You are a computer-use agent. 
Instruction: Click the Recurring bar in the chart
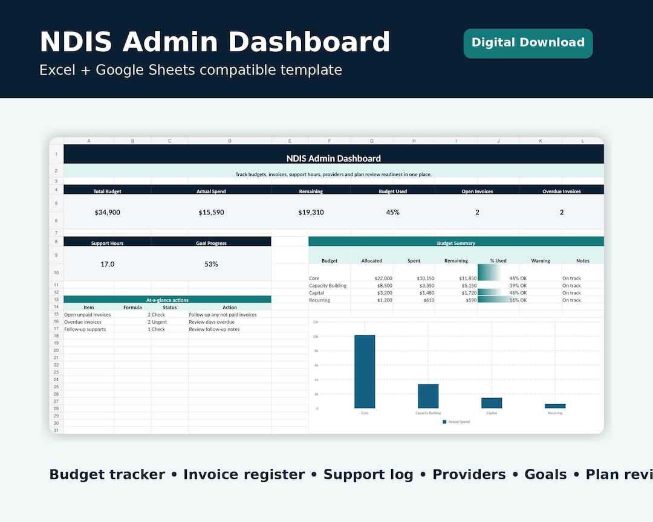pyautogui.click(x=555, y=406)
